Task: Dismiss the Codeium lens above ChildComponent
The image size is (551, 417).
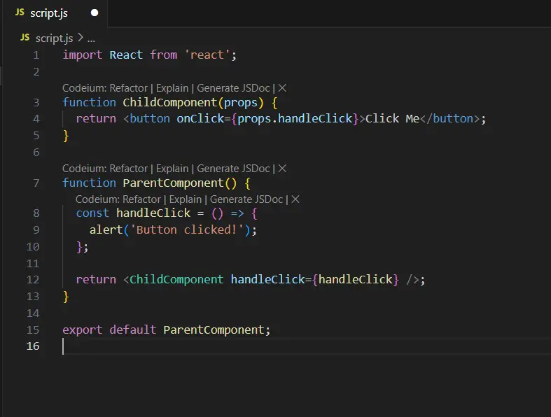Action: click(282, 88)
